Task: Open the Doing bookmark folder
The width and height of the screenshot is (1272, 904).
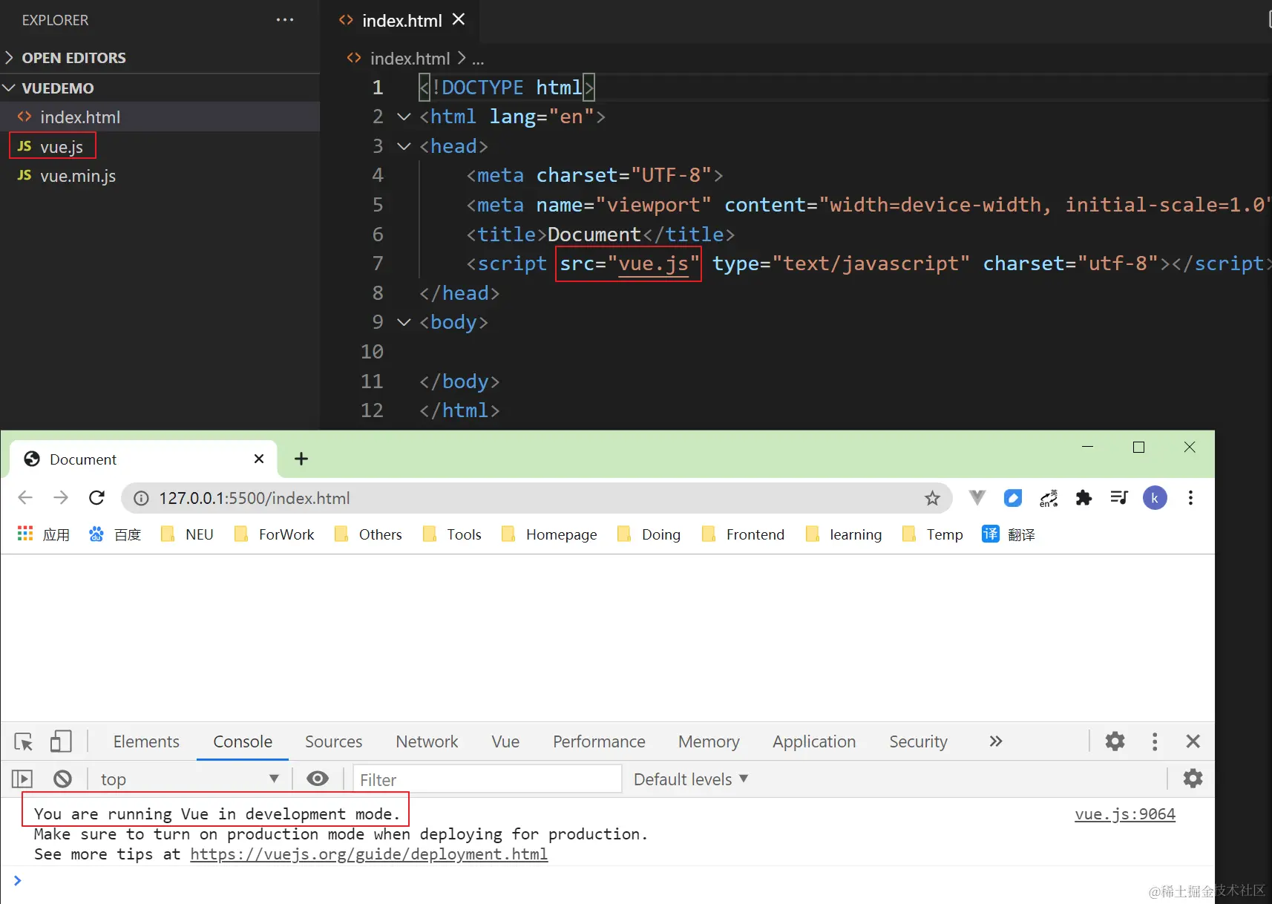Action: pyautogui.click(x=649, y=534)
